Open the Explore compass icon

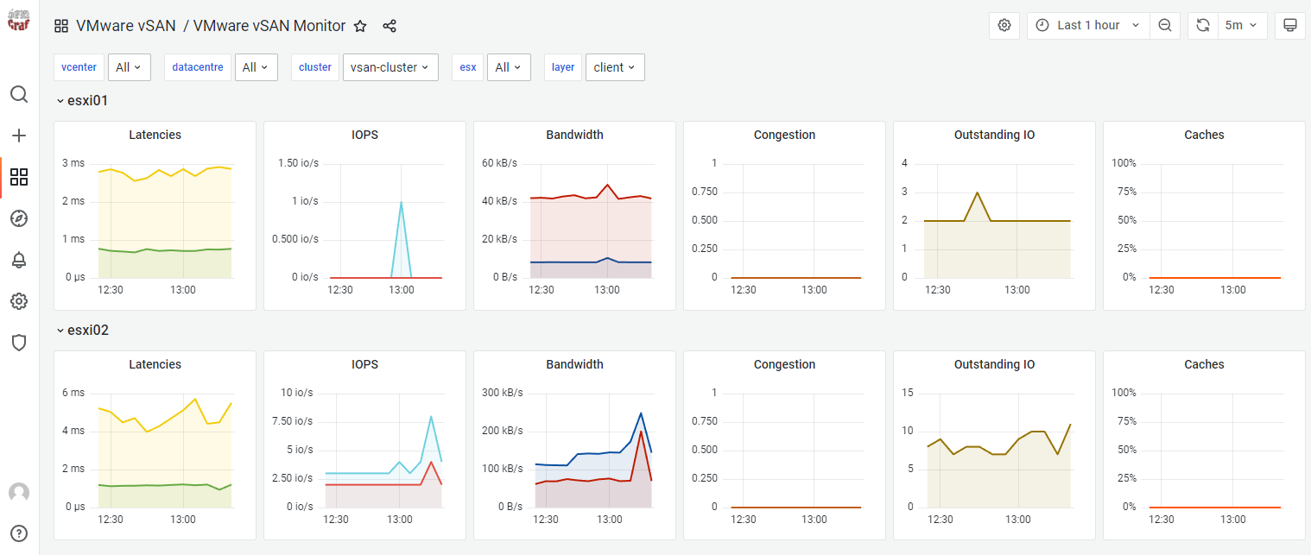click(19, 218)
